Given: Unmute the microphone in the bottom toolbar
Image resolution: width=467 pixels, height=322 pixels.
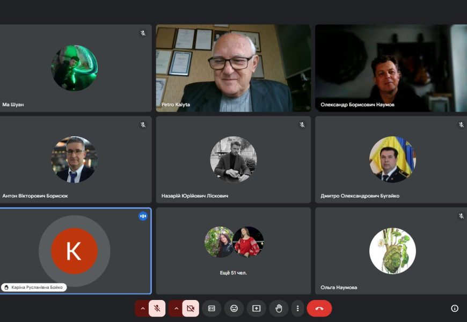Looking at the screenshot, I should 157,309.
